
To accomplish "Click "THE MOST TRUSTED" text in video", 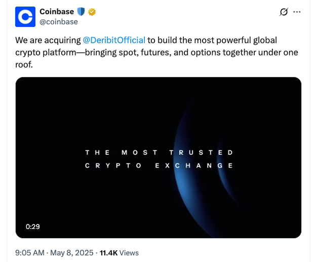I will point(158,152).
